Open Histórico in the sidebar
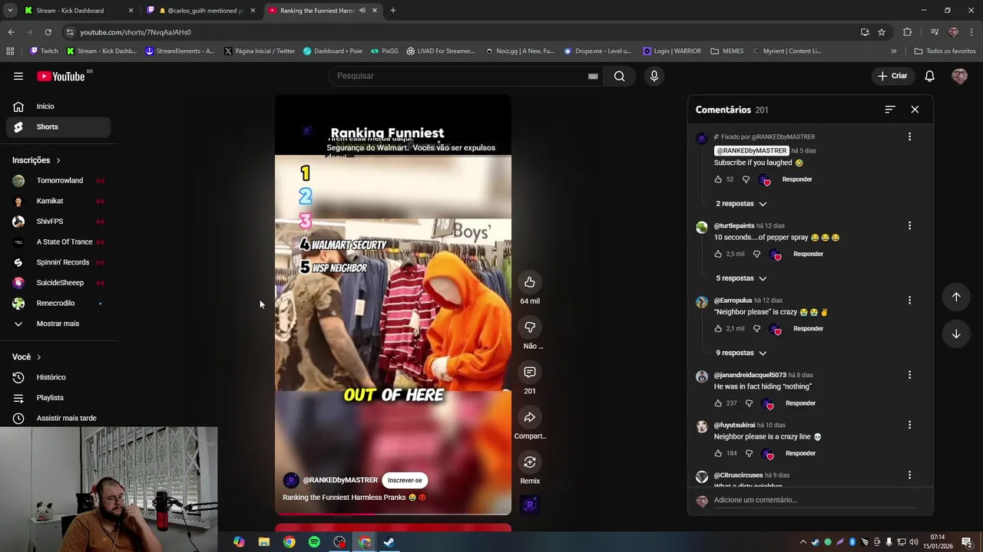Viewport: 983px width, 552px height. point(58,377)
